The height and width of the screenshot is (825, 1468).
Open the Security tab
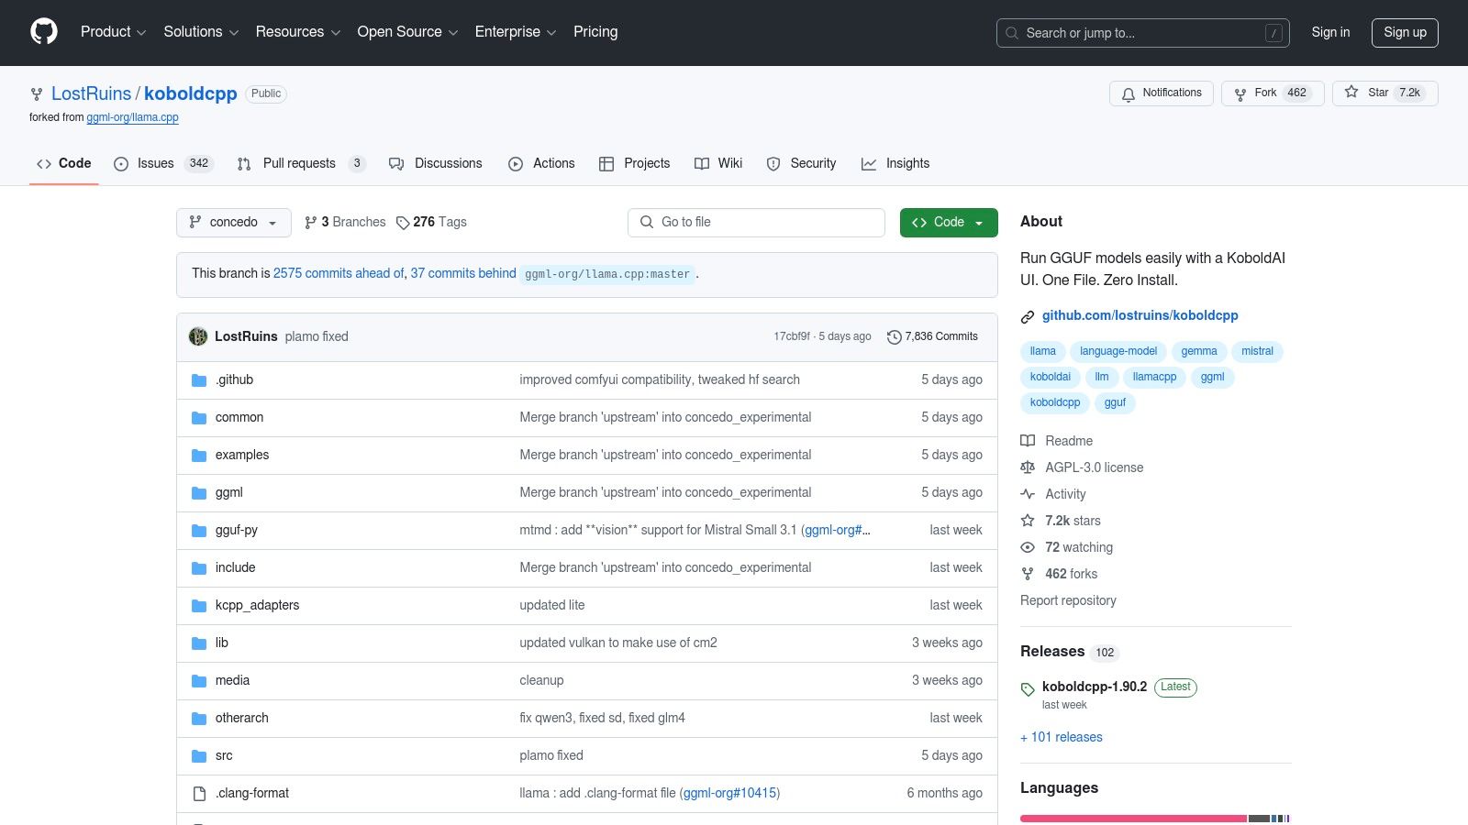801,164
